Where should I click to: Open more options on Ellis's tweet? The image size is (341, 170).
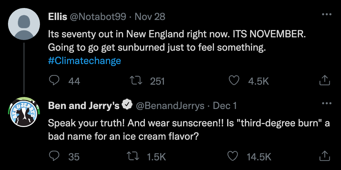pos(326,15)
